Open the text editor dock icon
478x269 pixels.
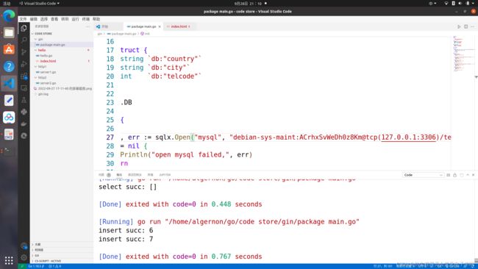9,100
